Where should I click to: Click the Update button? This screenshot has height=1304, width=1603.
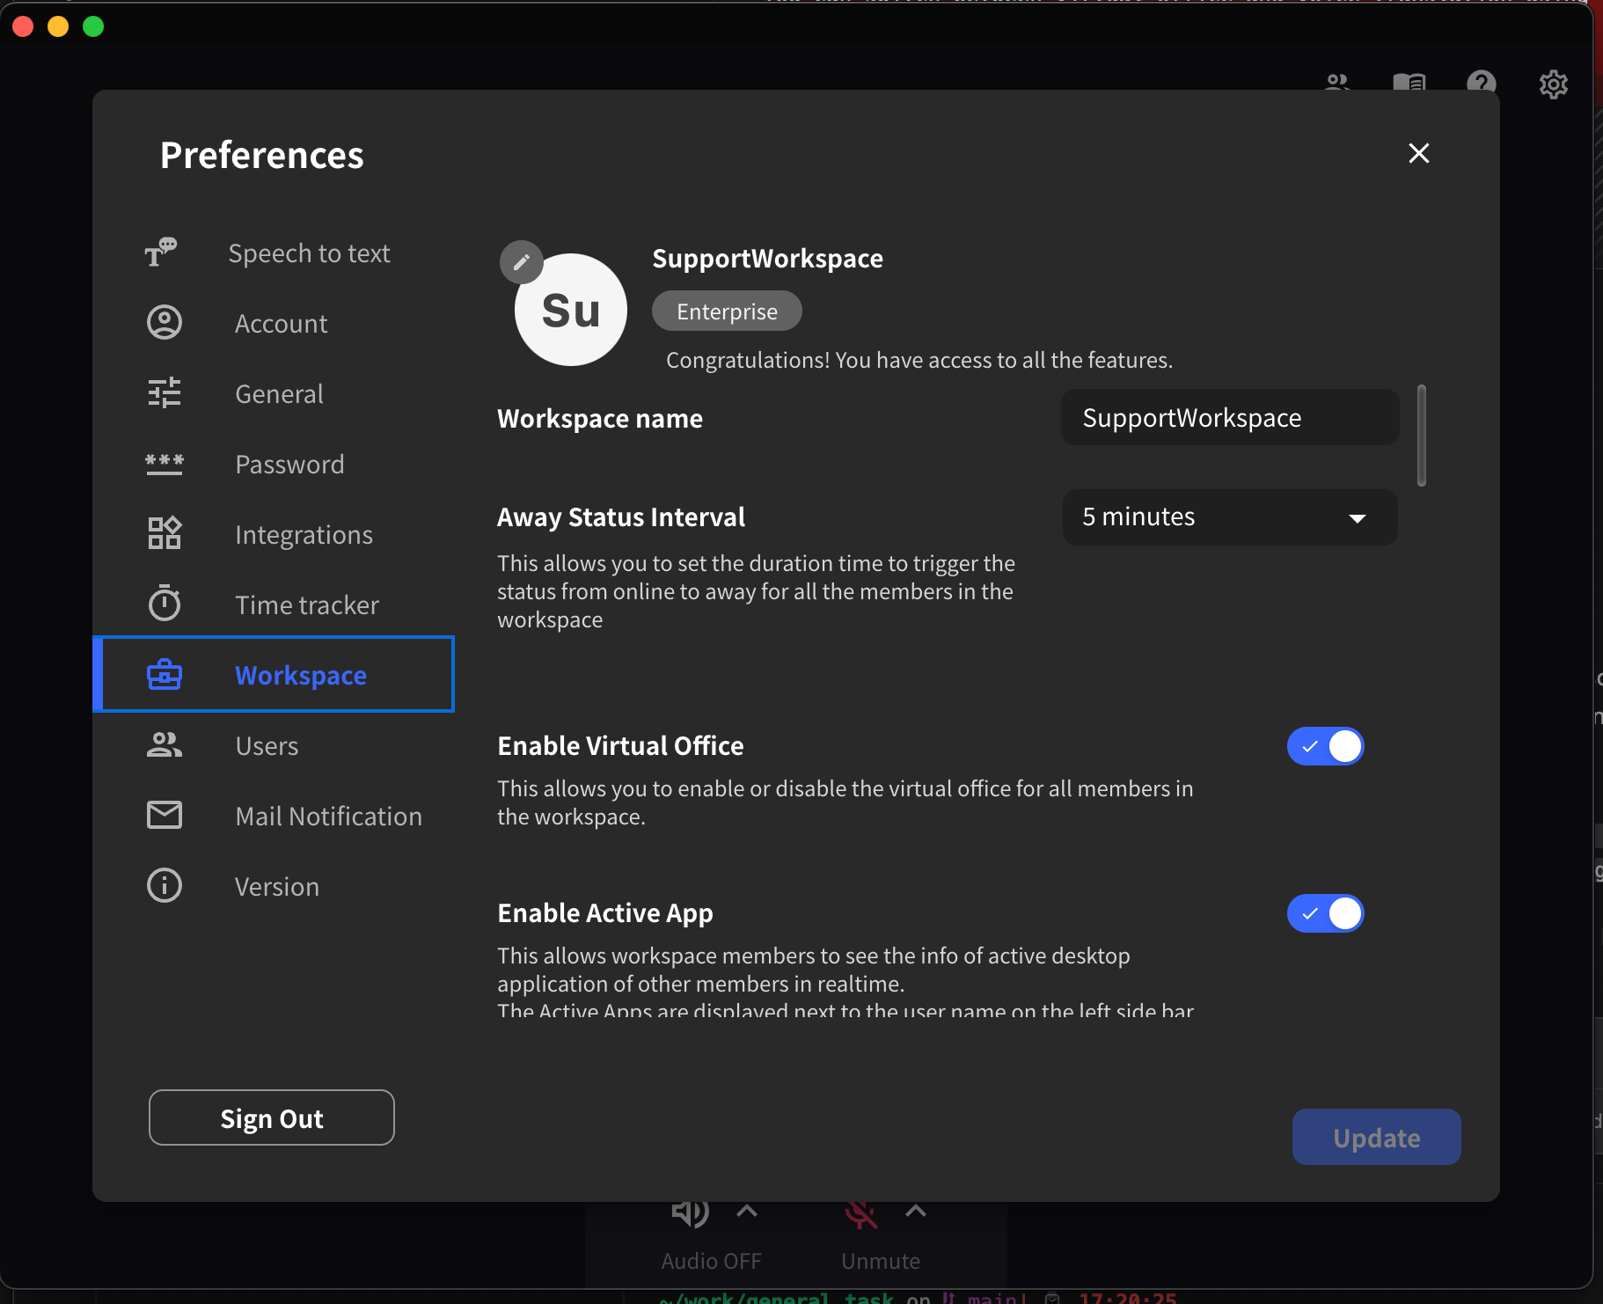1375,1136
